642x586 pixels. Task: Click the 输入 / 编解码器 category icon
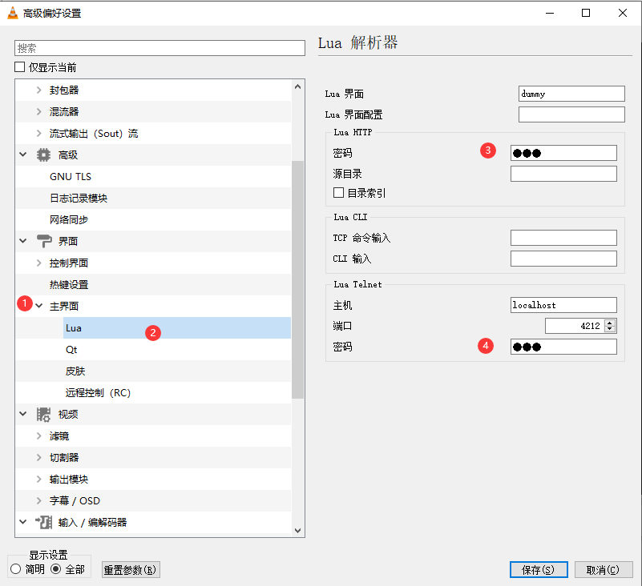[x=44, y=522]
